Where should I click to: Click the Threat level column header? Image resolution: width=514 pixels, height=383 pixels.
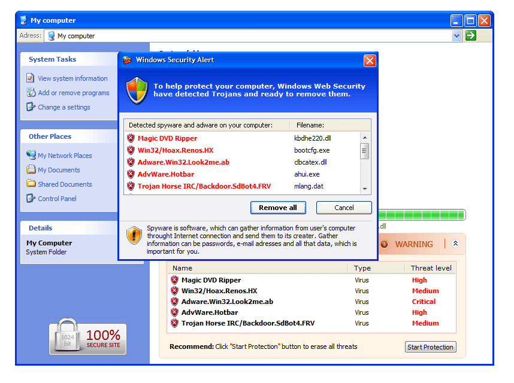pos(431,268)
